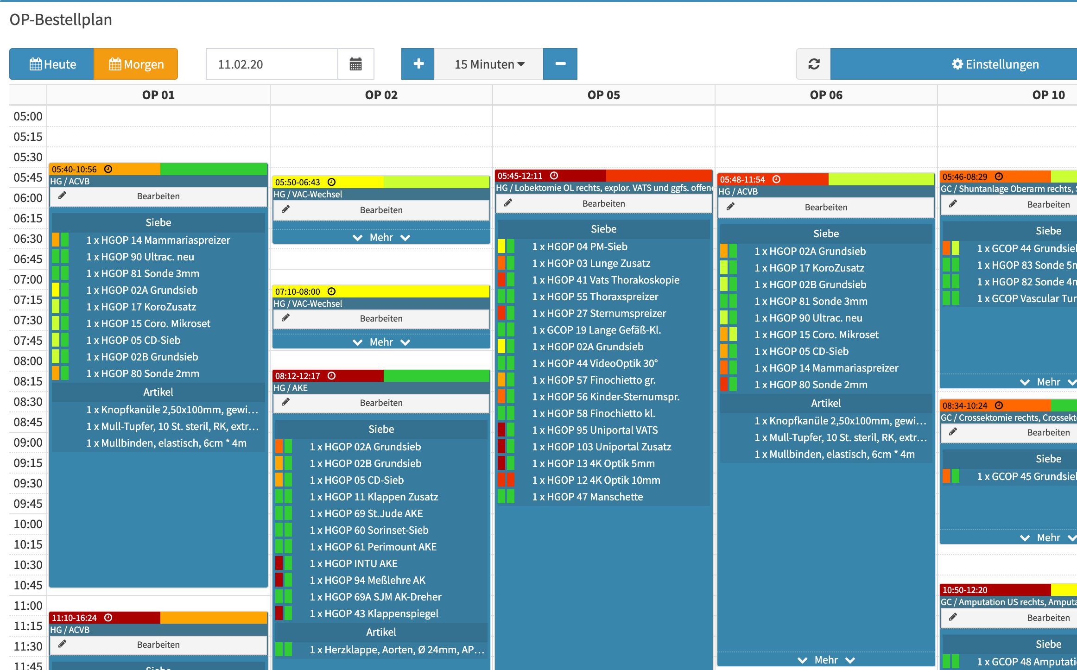Click HGOP 17 KoroZusatz in OP 06
Viewport: 1077px width, 670px height.
809,268
